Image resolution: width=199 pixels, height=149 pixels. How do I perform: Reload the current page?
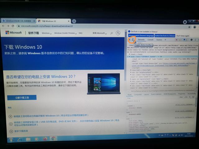[13, 26]
